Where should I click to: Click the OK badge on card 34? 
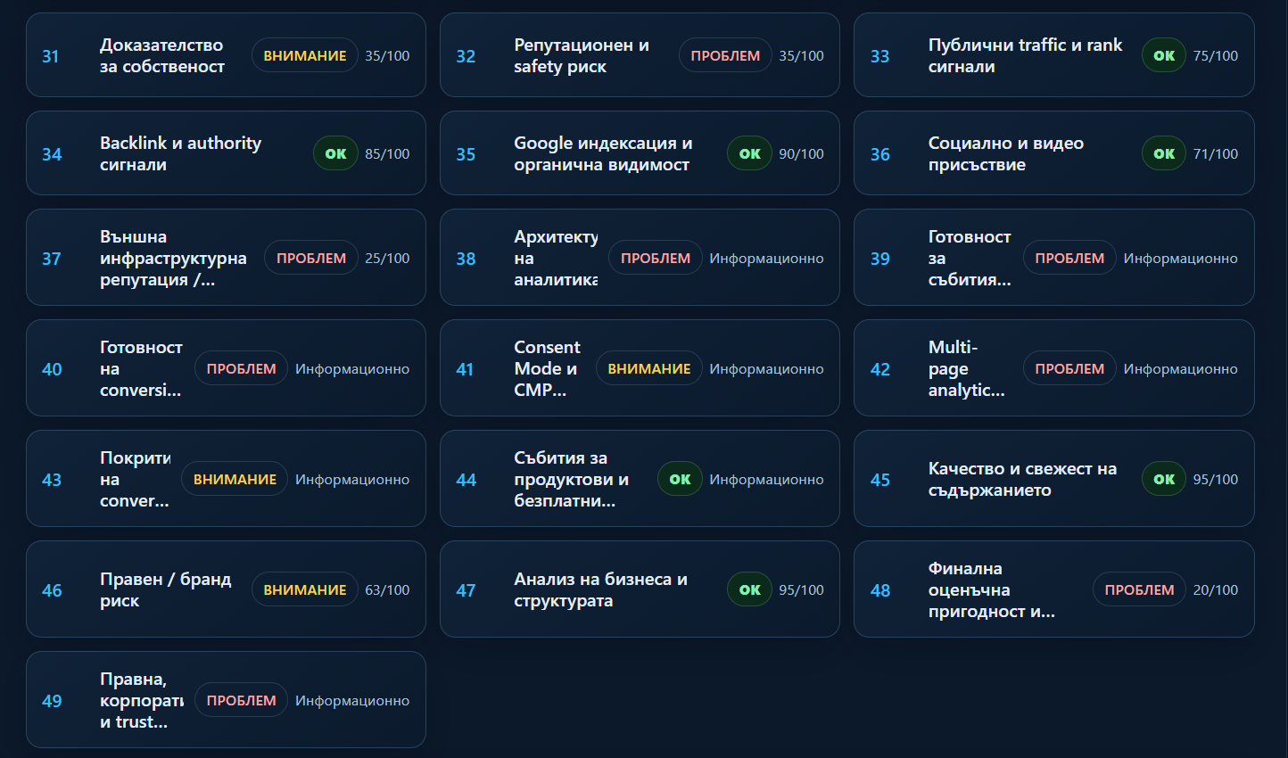click(x=335, y=153)
